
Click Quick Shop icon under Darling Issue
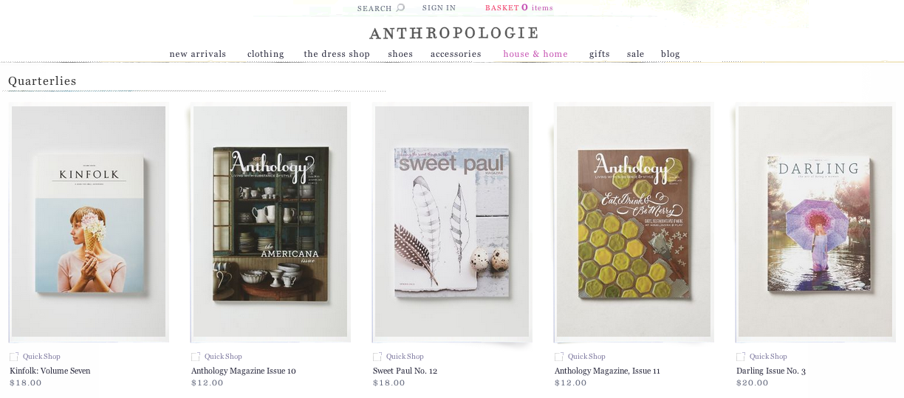[741, 357]
